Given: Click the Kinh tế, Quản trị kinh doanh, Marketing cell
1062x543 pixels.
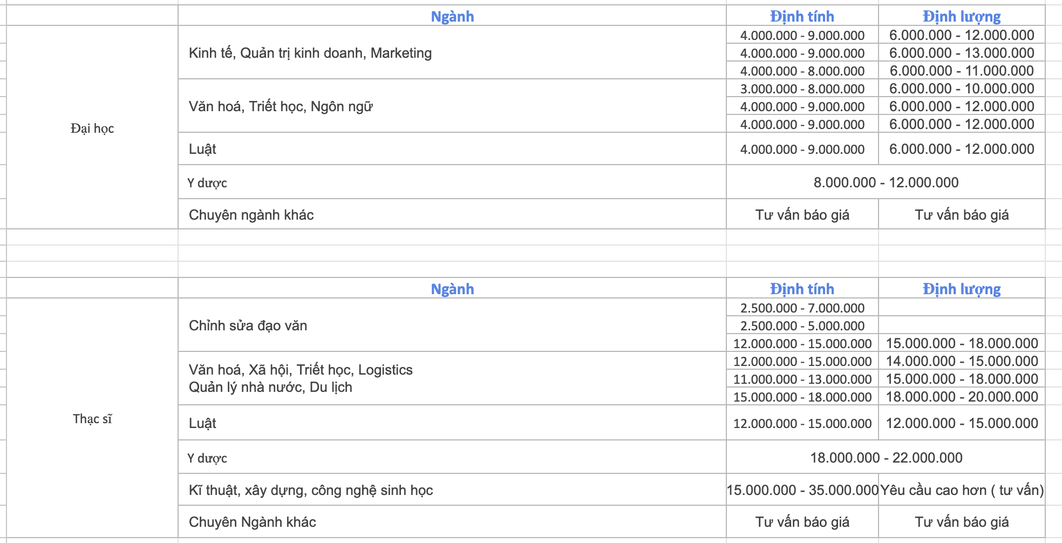Looking at the screenshot, I should [x=310, y=53].
